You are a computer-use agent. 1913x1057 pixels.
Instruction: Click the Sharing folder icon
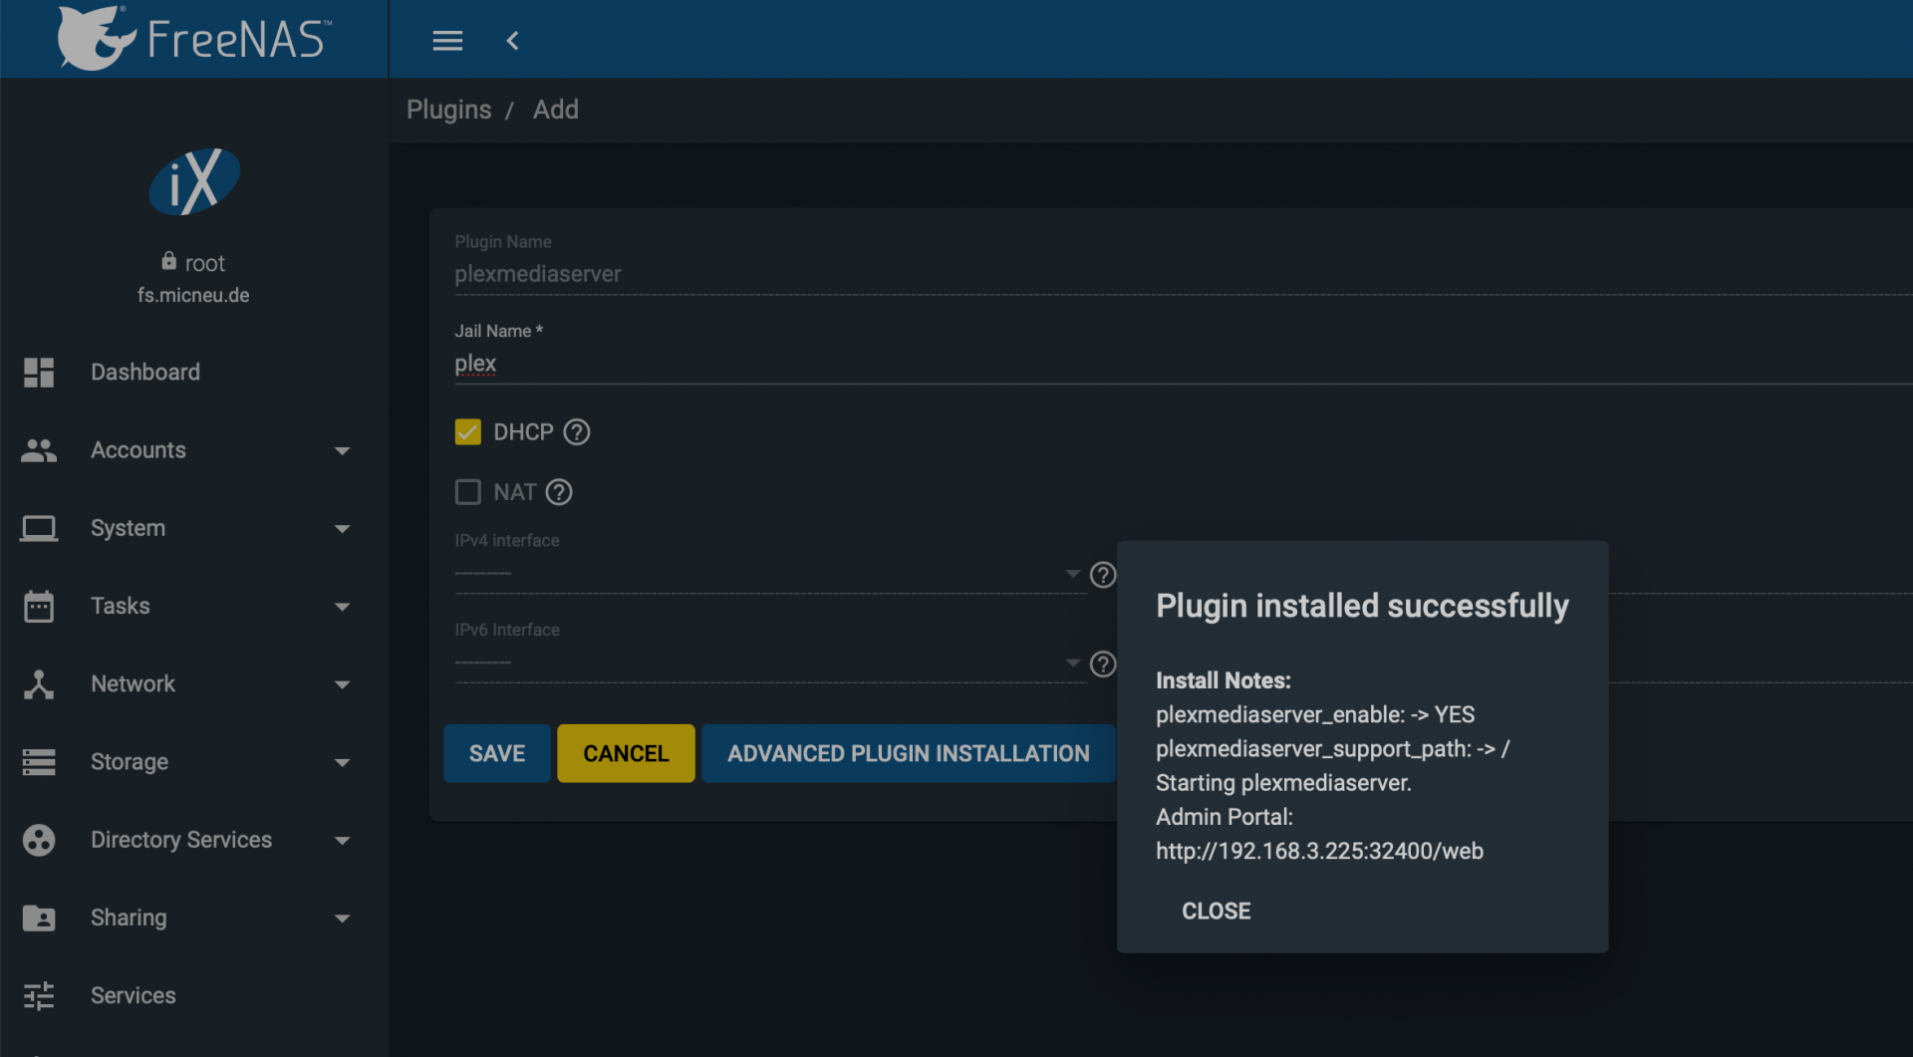point(39,918)
